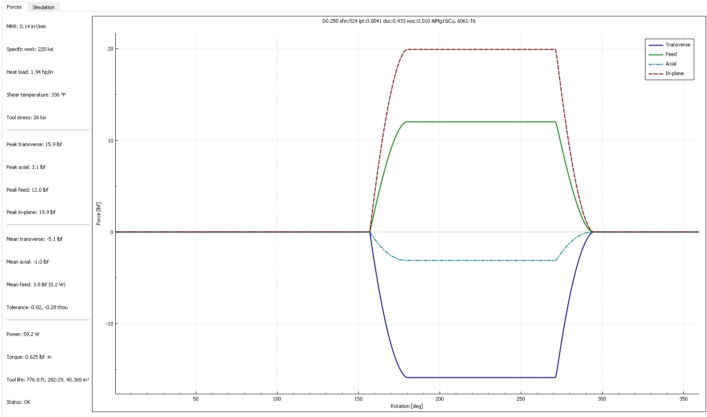Click the 350 tick on rotation axis
The width and height of the screenshot is (707, 417).
coord(683,399)
